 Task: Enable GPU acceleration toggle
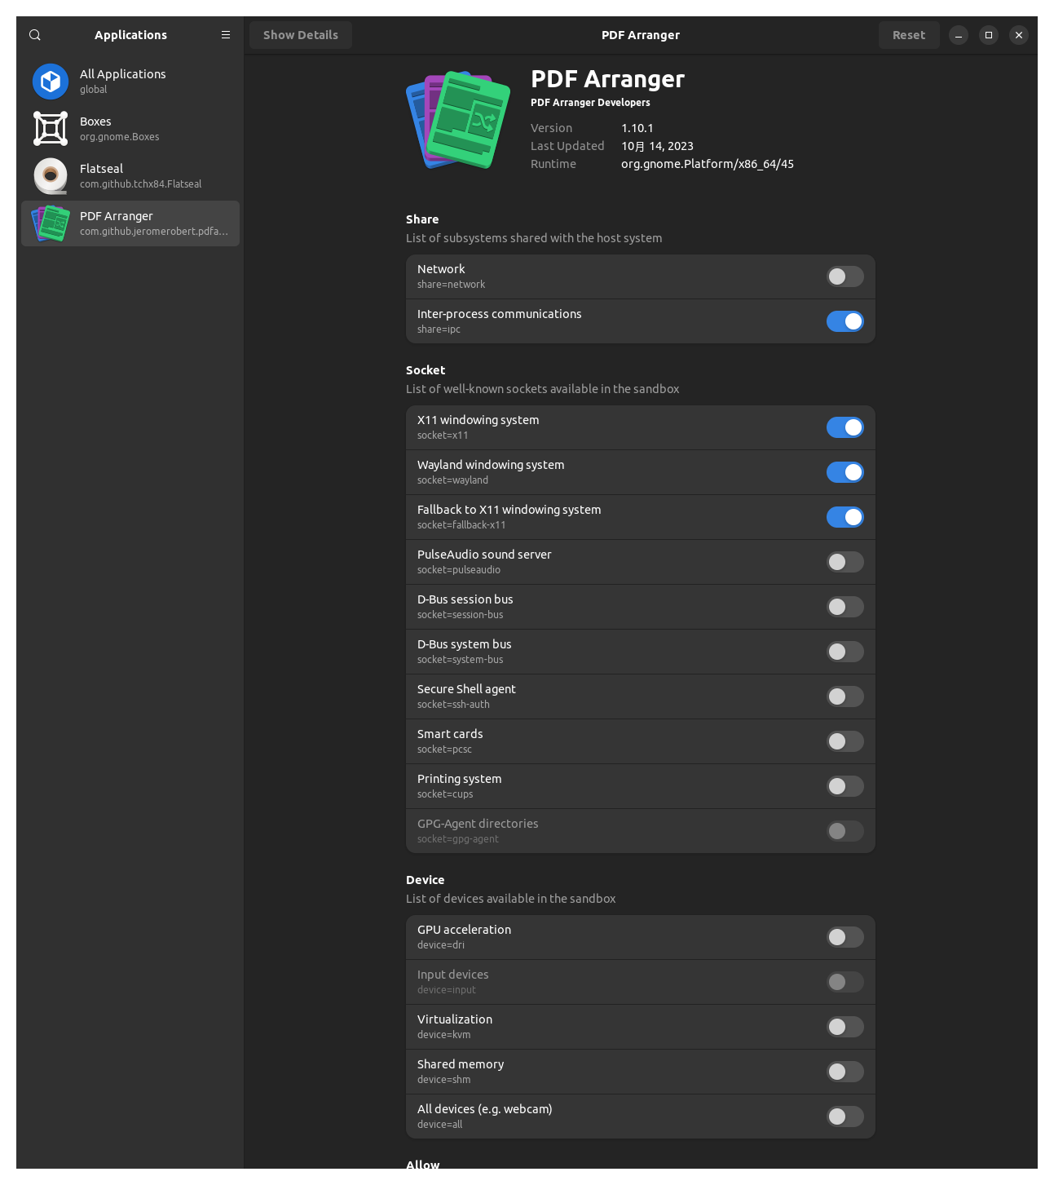[x=845, y=937]
